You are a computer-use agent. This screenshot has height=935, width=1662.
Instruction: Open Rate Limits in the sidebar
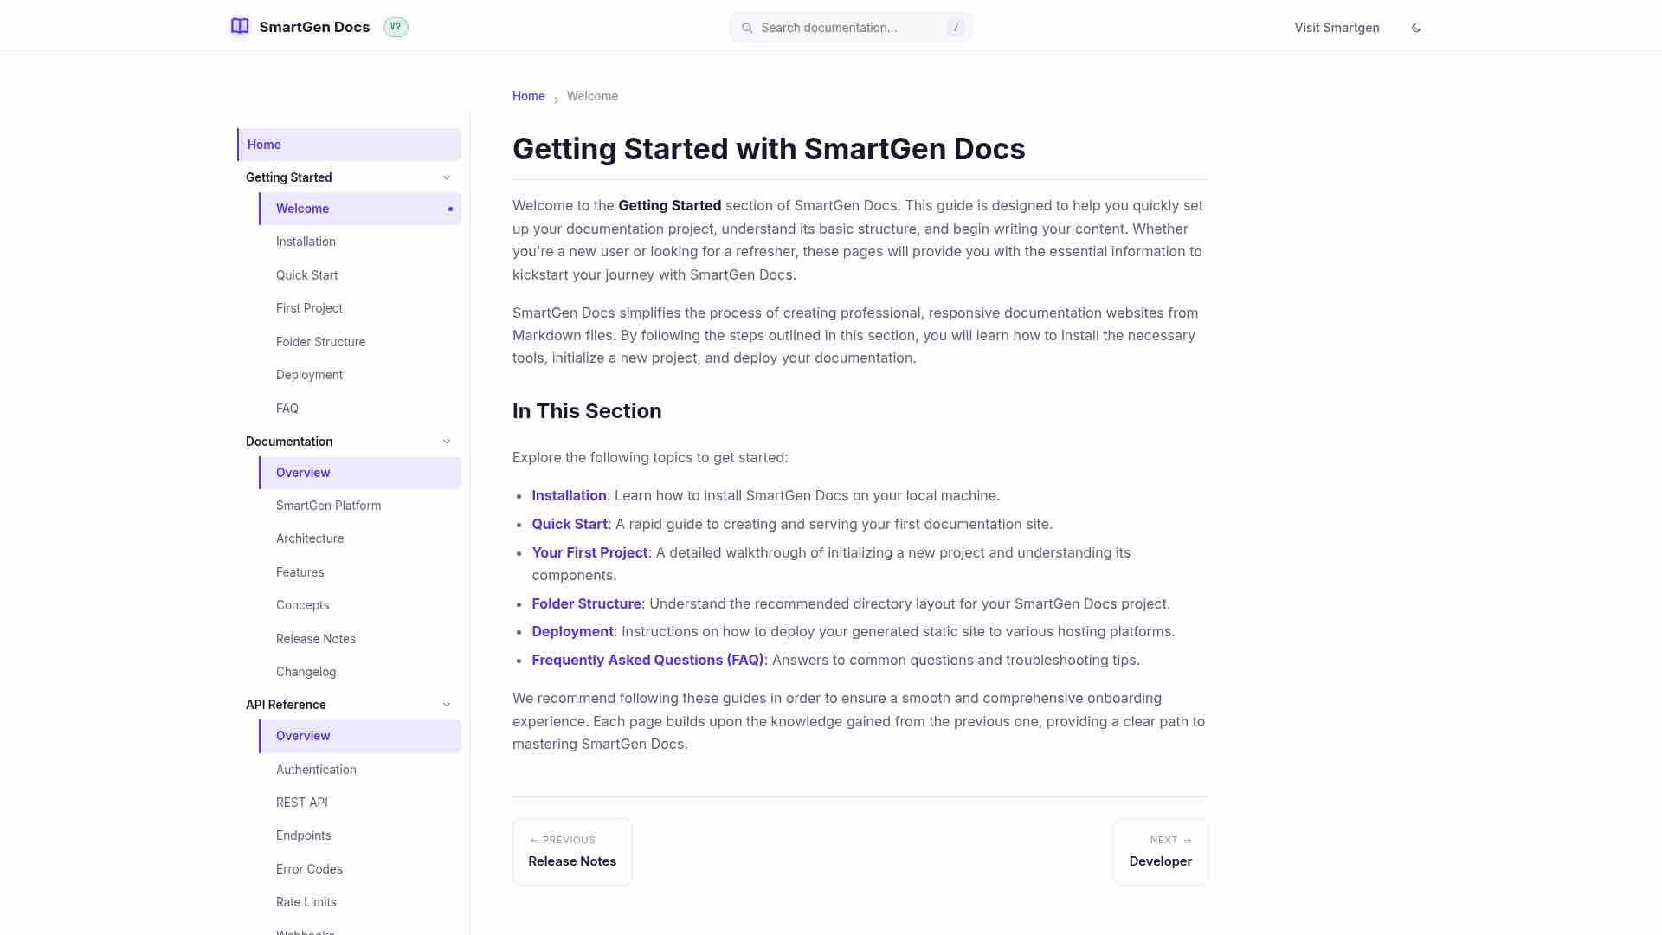(x=360, y=902)
